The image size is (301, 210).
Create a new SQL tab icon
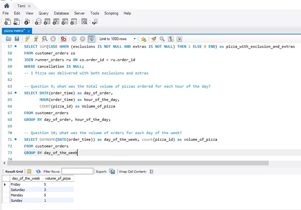coord(8,22)
